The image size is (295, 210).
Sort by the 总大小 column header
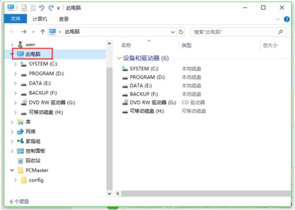tap(270, 45)
